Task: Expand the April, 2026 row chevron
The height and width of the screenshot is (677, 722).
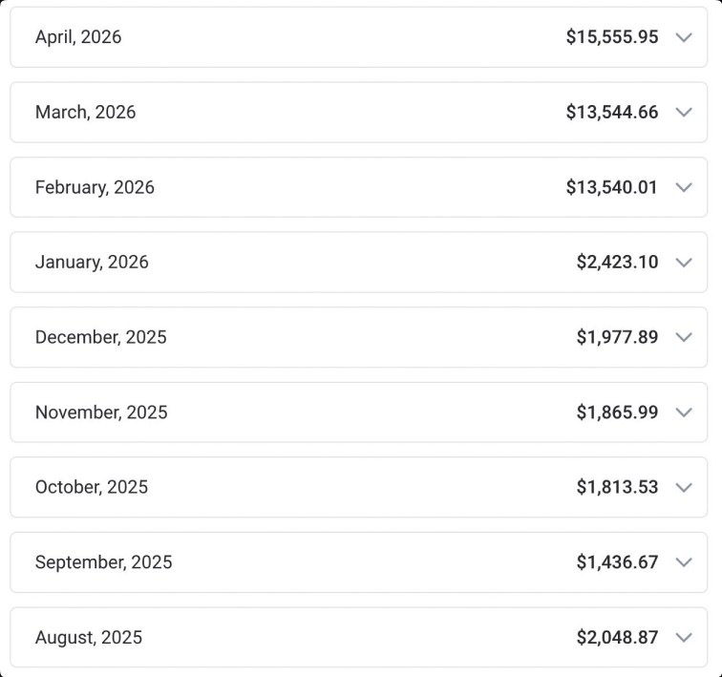Action: tap(684, 37)
